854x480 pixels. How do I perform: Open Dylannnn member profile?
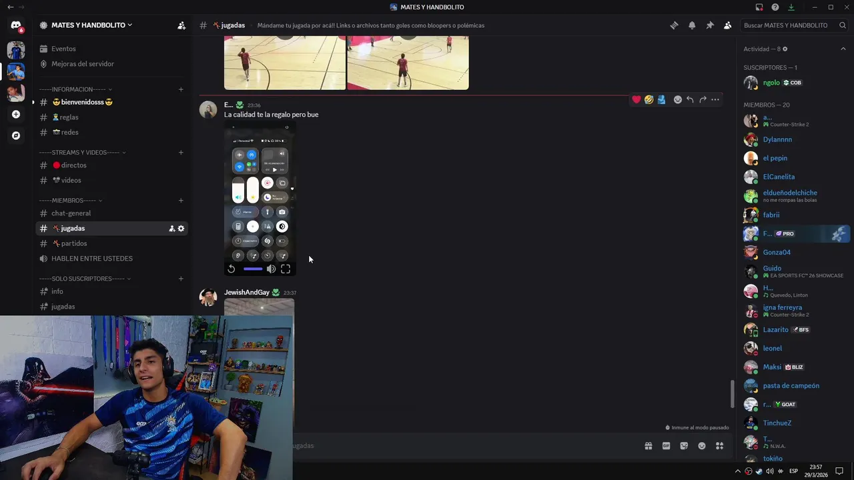[795, 139]
